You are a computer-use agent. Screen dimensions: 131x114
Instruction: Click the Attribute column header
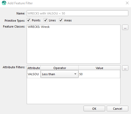pos(34,68)
